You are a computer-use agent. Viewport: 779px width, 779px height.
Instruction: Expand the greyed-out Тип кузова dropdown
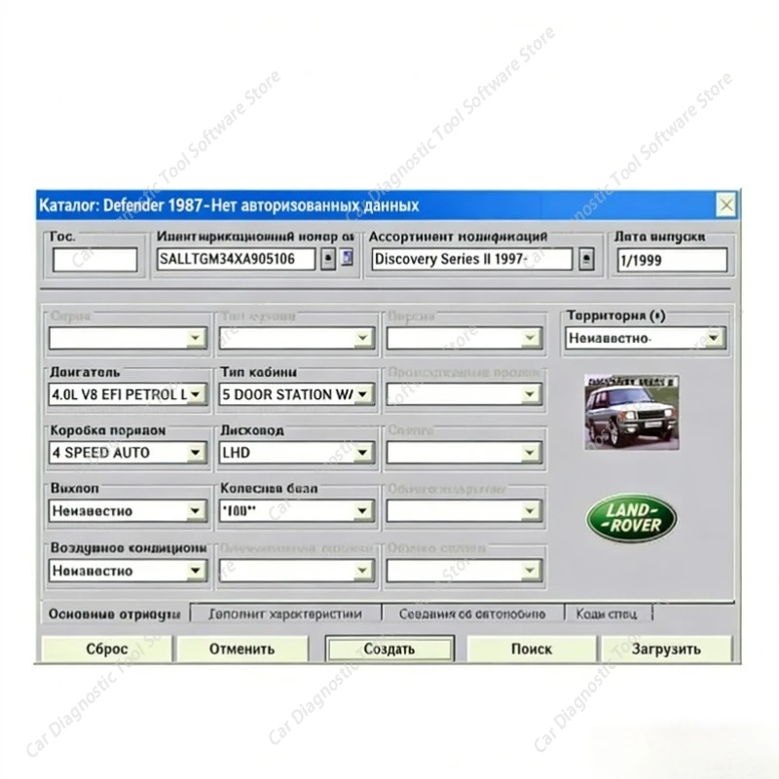tap(363, 338)
